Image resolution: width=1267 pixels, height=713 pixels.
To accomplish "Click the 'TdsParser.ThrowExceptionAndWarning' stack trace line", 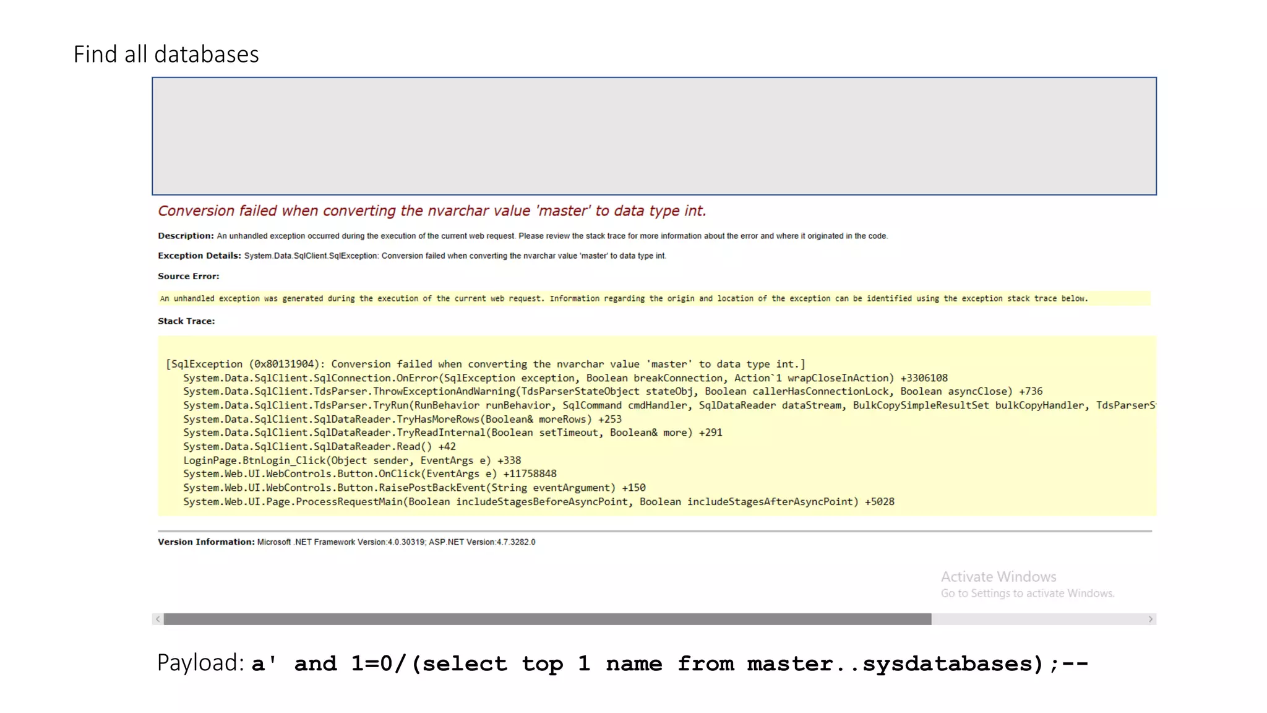I will (612, 392).
